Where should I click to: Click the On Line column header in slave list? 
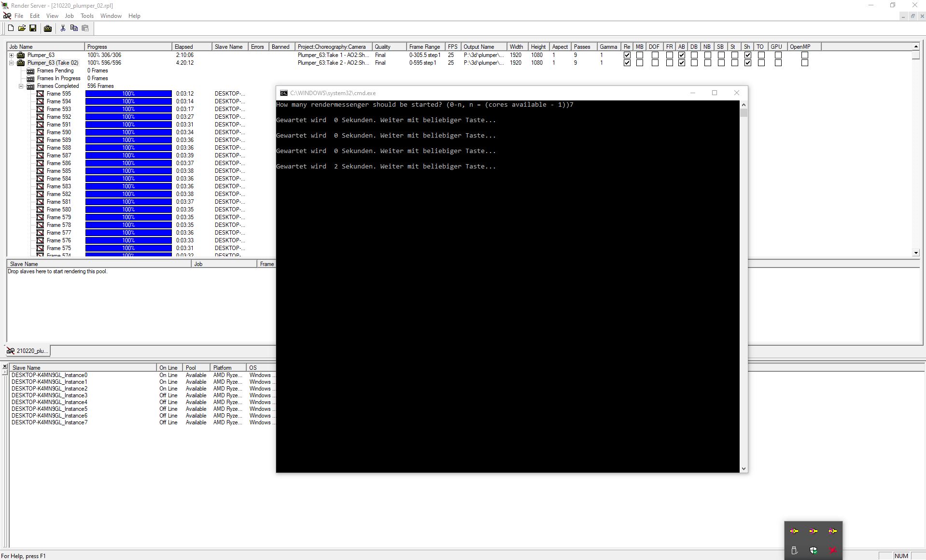click(x=169, y=368)
